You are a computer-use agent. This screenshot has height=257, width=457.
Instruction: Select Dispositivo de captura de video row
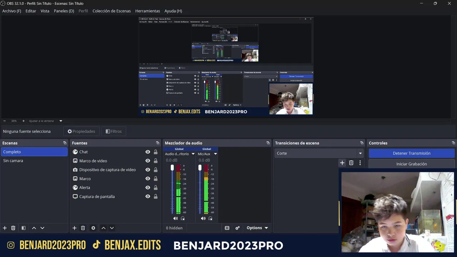tap(115, 170)
